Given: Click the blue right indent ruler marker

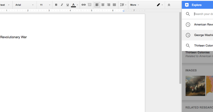Looking at the screenshot, I should point(123,11).
